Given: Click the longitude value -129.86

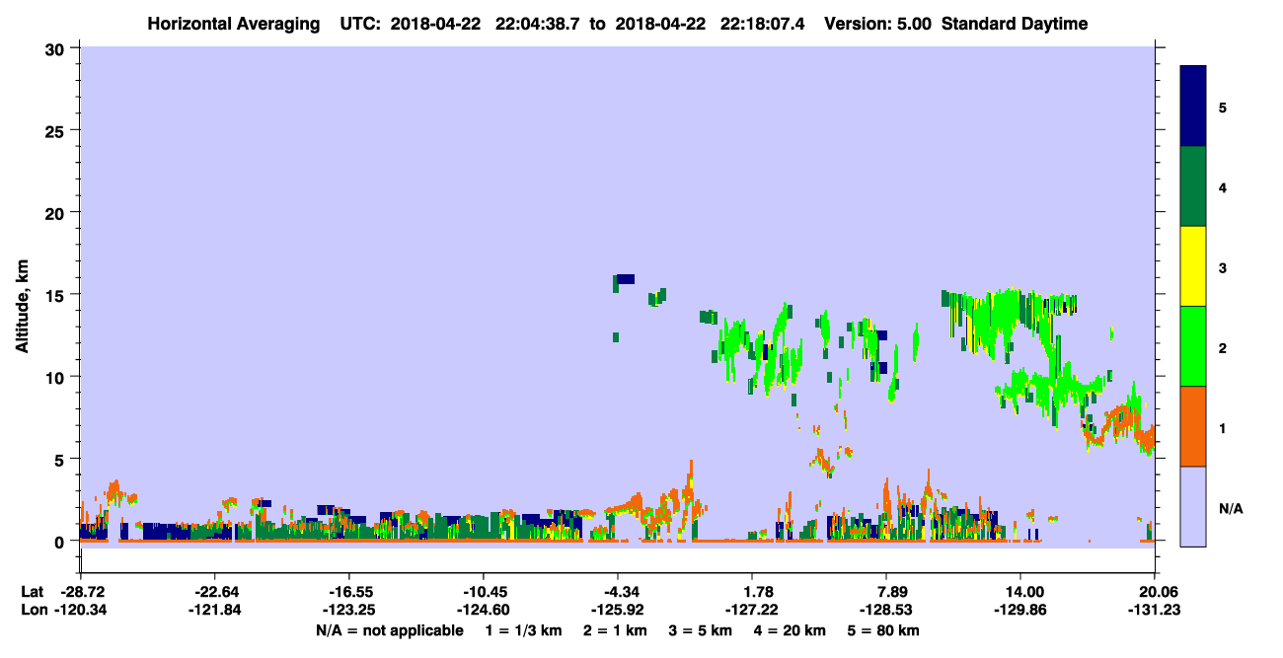Looking at the screenshot, I should [x=1021, y=610].
